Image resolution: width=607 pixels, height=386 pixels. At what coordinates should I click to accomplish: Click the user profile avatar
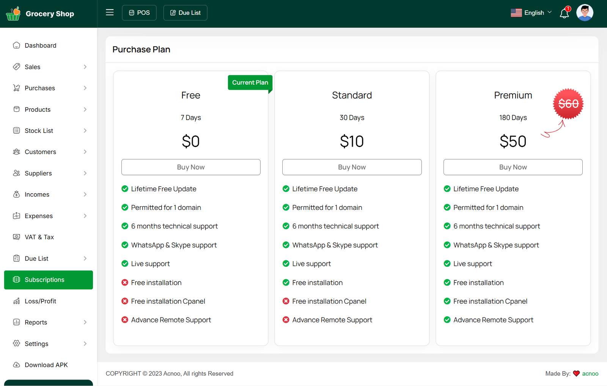pos(584,13)
